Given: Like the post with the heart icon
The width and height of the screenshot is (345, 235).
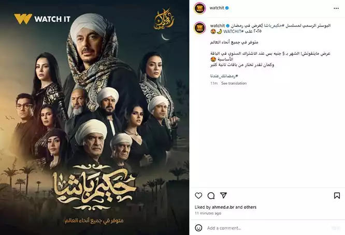Looking at the screenshot, I should (x=198, y=195).
